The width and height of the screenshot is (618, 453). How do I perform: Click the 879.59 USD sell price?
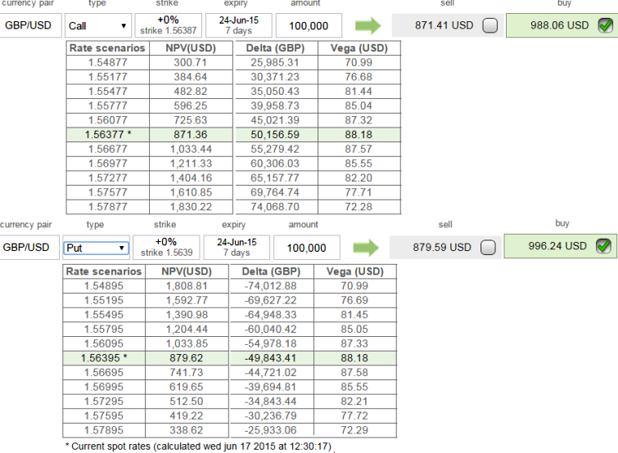click(442, 248)
